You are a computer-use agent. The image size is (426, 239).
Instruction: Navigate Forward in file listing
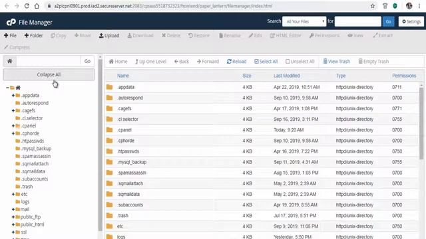coord(208,62)
